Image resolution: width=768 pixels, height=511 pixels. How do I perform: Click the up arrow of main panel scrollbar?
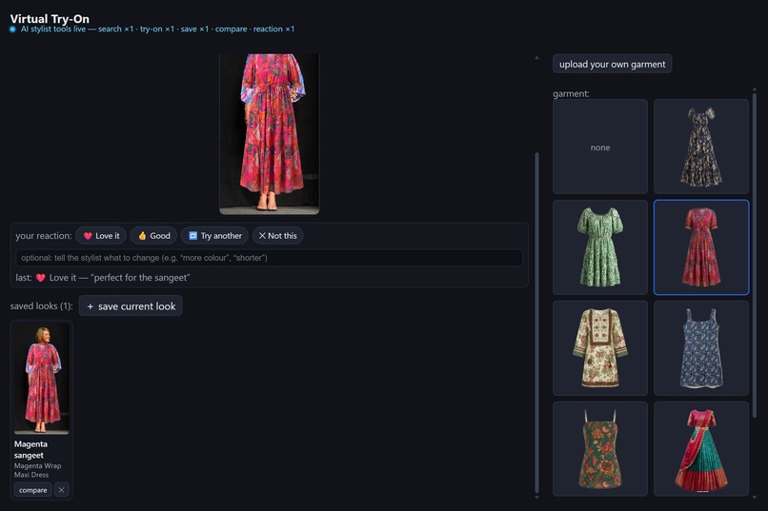(x=536, y=58)
